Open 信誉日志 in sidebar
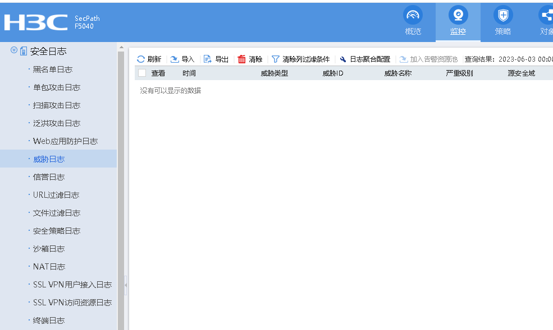The width and height of the screenshot is (553, 330). pyautogui.click(x=49, y=177)
